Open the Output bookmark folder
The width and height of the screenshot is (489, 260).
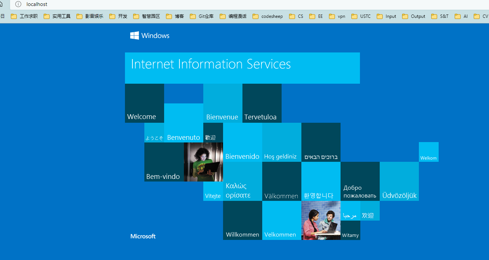pyautogui.click(x=414, y=16)
